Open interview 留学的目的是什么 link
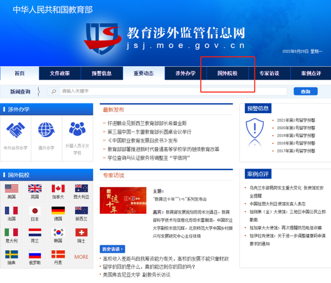The width and height of the screenshot is (331, 283). (x=149, y=267)
